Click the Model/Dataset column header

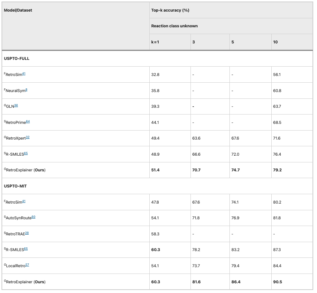click(18, 10)
